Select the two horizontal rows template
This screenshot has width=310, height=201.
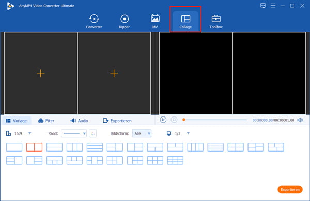coord(55,147)
